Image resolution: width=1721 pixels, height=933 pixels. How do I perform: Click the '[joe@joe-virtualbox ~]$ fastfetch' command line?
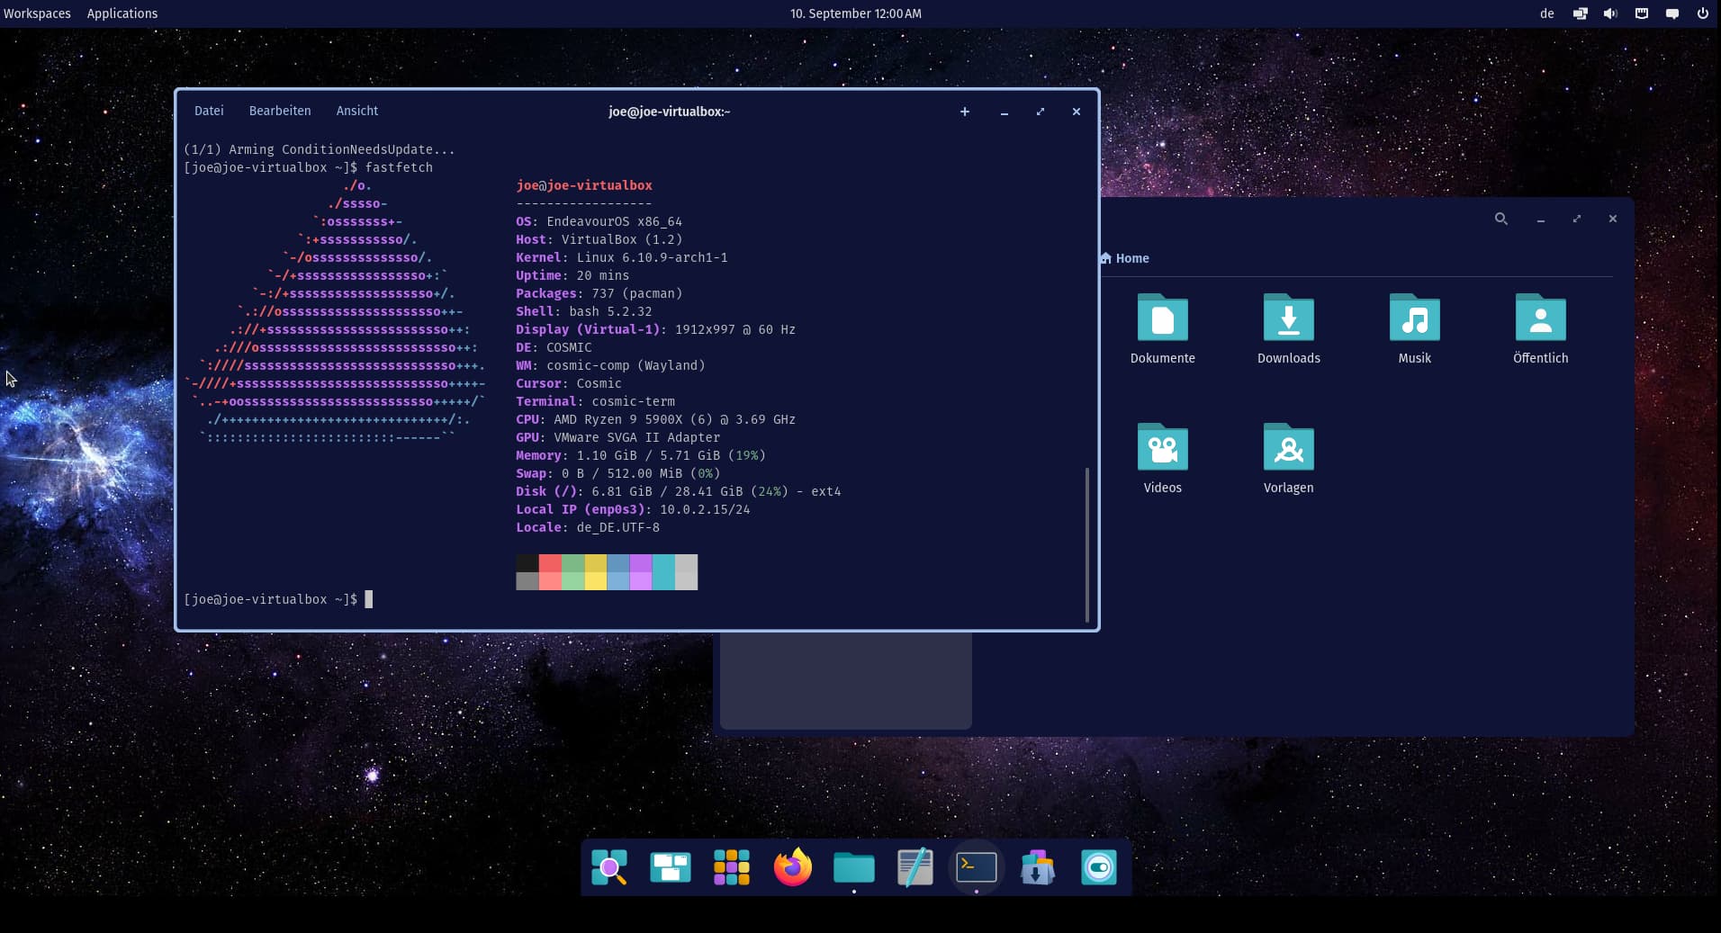308,167
